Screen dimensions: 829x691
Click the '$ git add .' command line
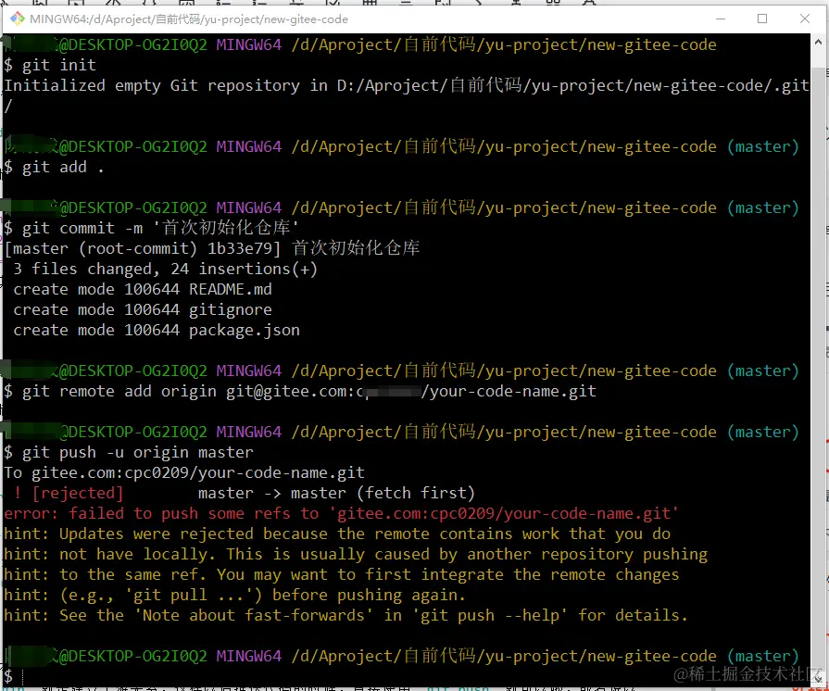pyautogui.click(x=54, y=167)
